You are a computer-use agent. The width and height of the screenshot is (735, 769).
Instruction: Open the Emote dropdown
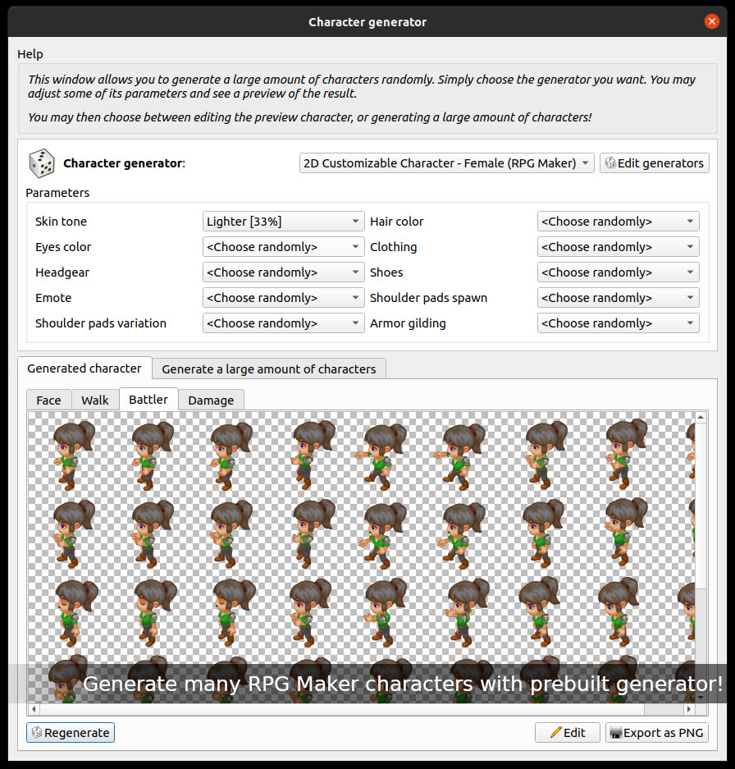click(x=283, y=297)
